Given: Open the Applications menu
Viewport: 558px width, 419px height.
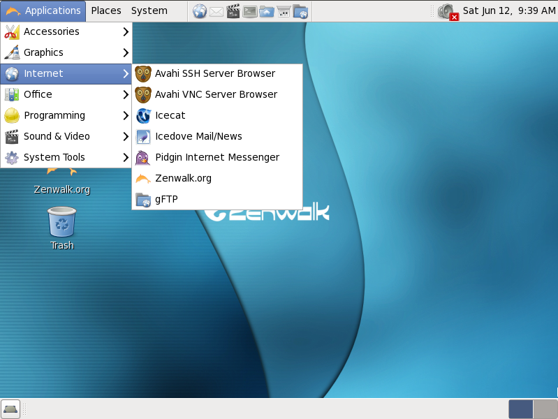Looking at the screenshot, I should [43, 10].
